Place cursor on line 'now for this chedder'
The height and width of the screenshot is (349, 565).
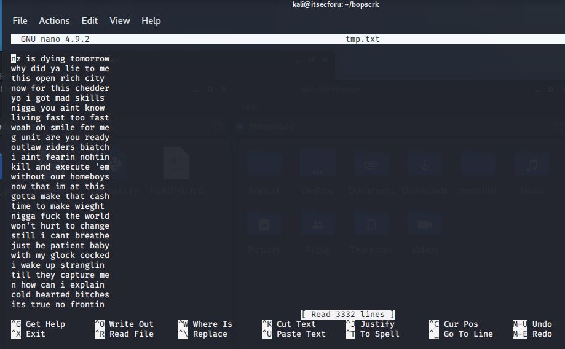pyautogui.click(x=60, y=88)
